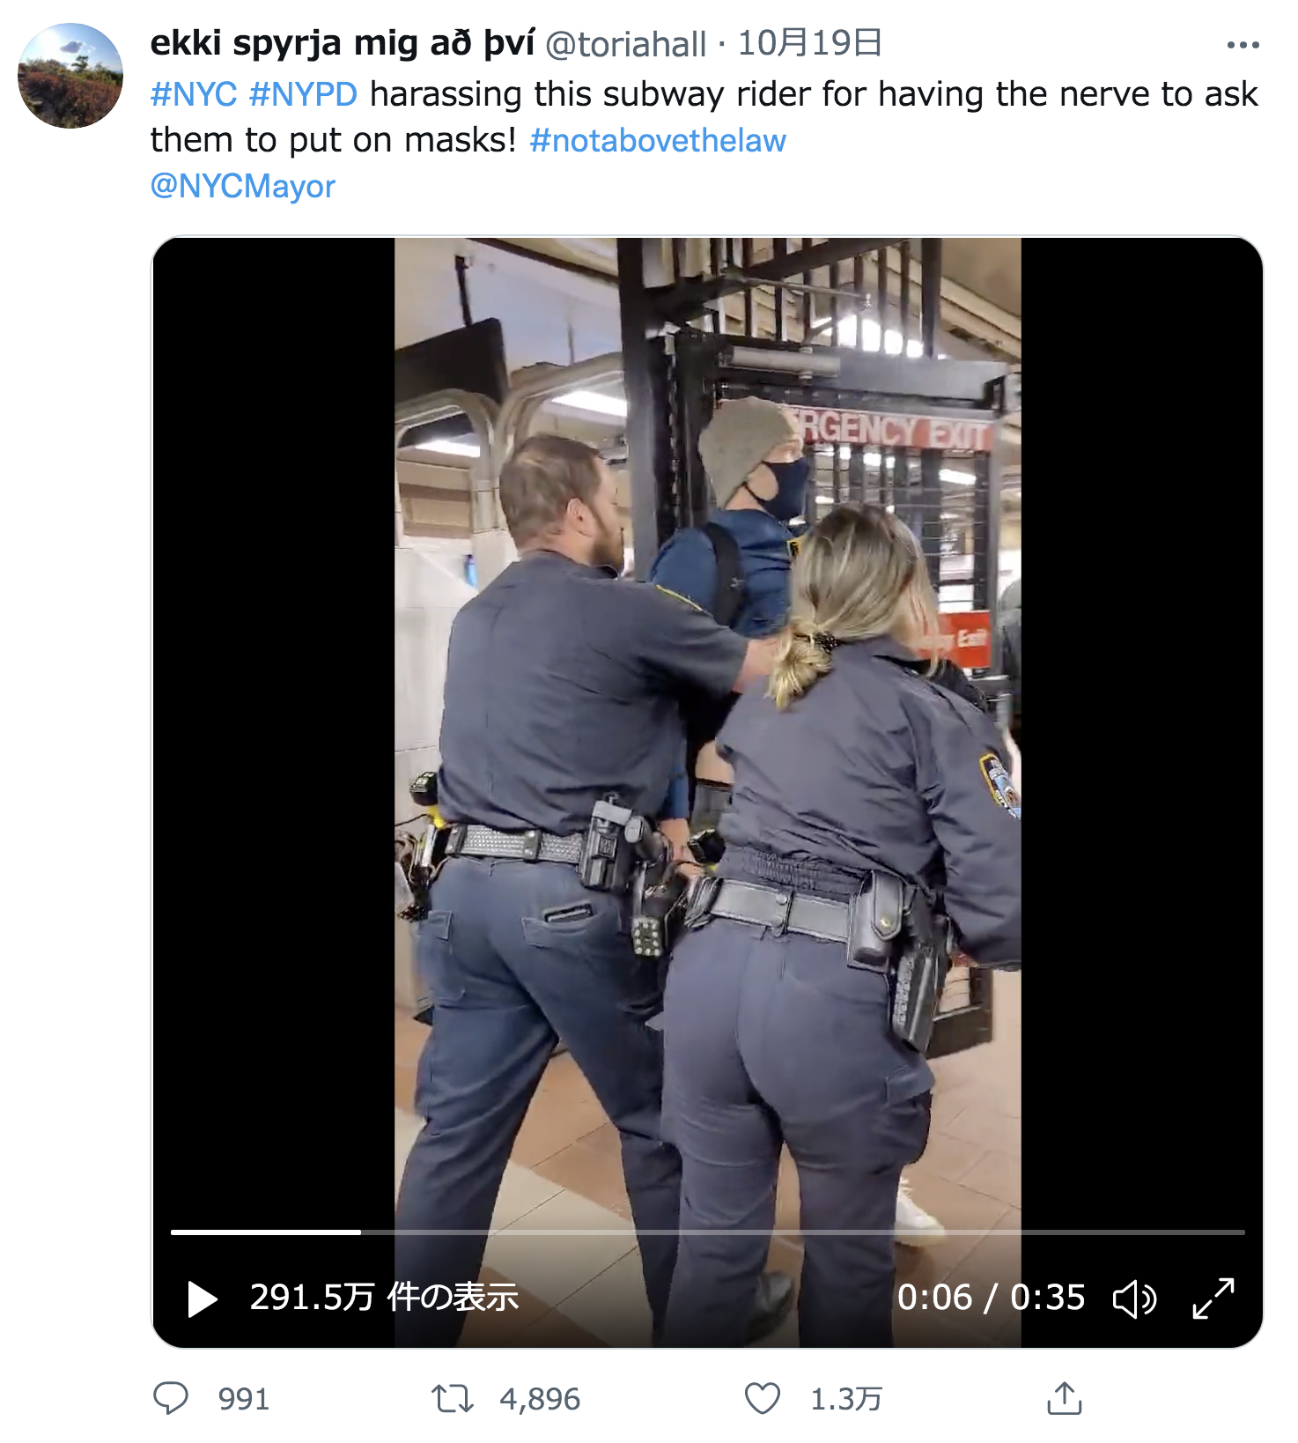Image resolution: width=1298 pixels, height=1443 pixels.
Task: Open the reply icon showing 991 comments
Action: 171,1398
